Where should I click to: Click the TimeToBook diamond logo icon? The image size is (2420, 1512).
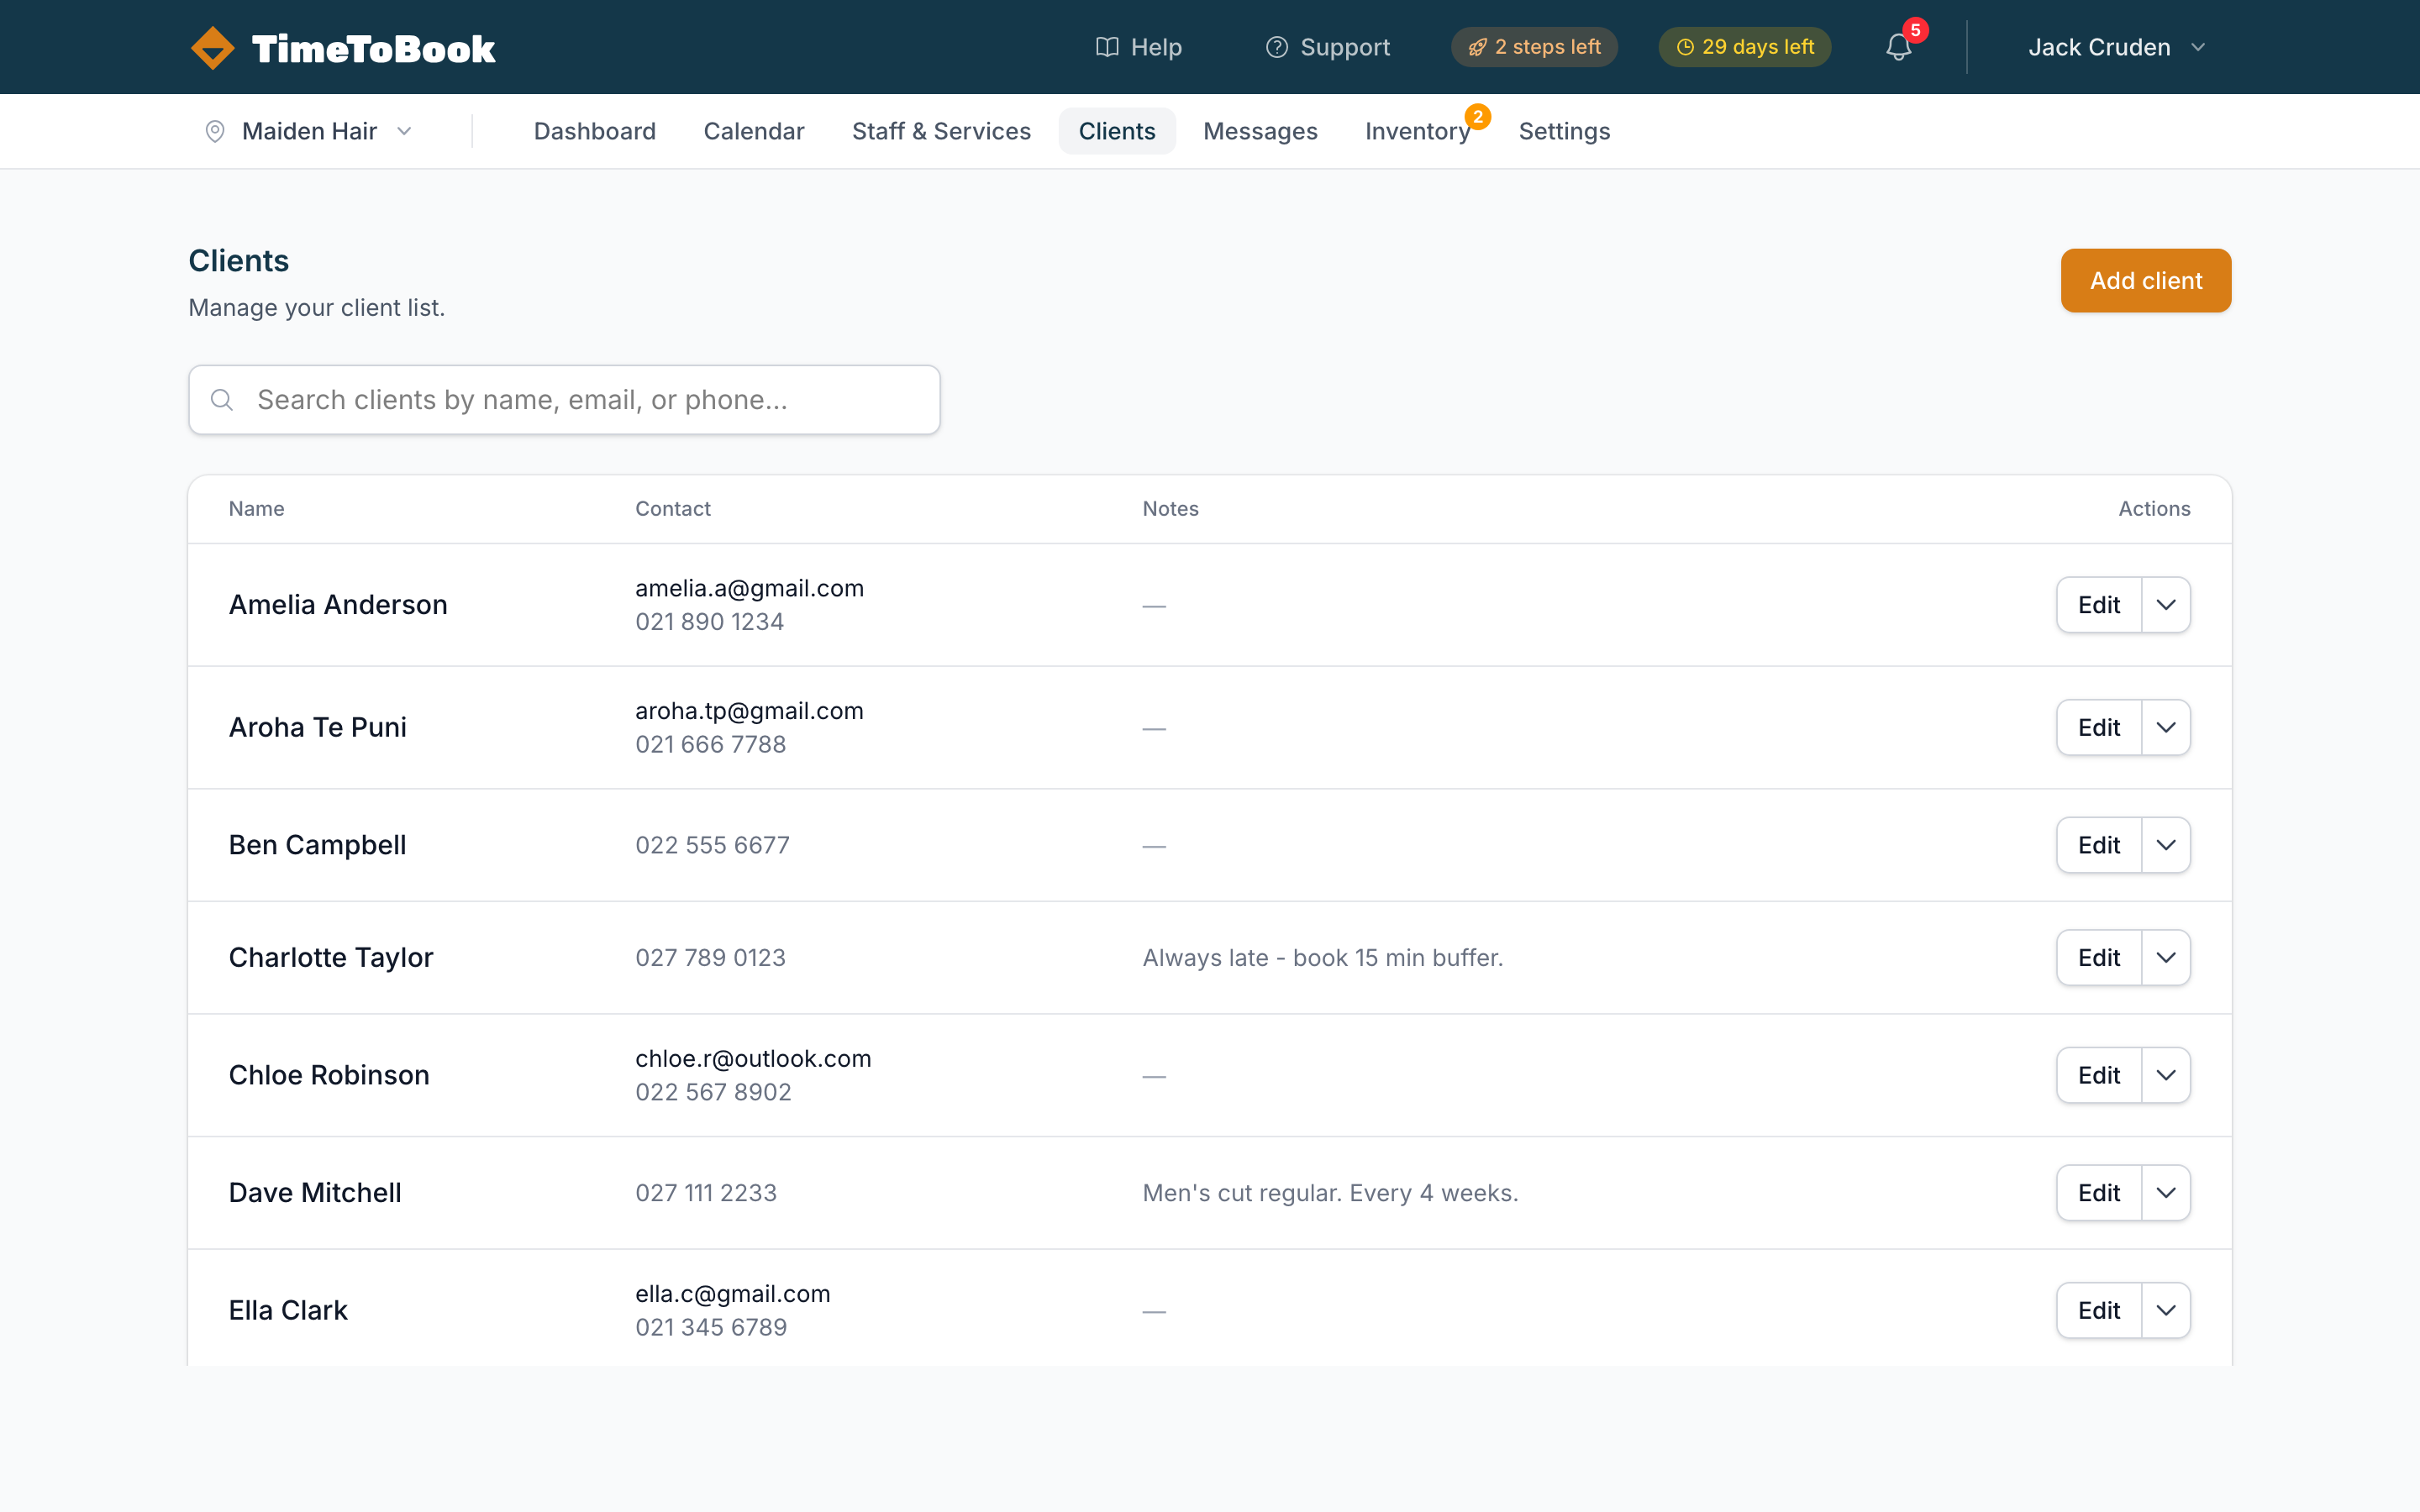tap(212, 46)
